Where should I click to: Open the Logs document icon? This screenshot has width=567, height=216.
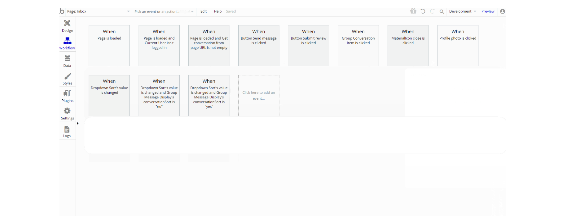(67, 129)
